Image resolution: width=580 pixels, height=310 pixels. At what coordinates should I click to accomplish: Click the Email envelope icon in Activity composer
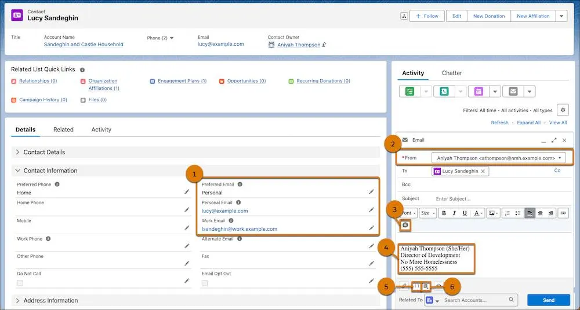click(513, 91)
